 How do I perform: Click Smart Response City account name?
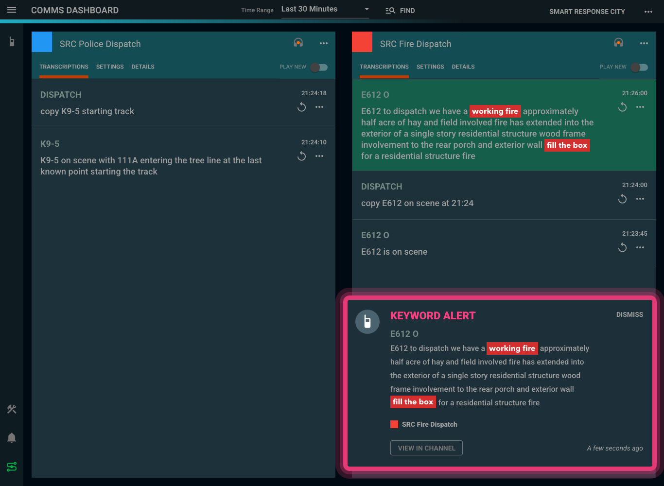tap(587, 12)
